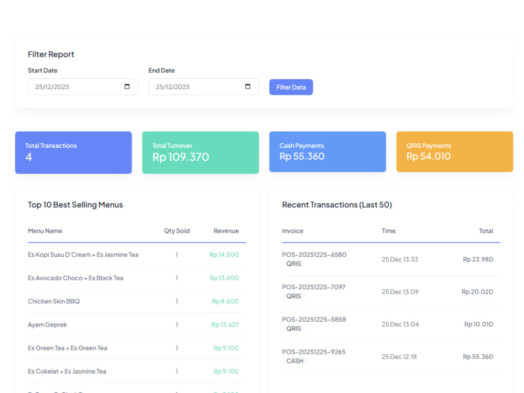The width and height of the screenshot is (524, 393).
Task: Click QRIS badge under invoice 5858
Action: coord(294,329)
